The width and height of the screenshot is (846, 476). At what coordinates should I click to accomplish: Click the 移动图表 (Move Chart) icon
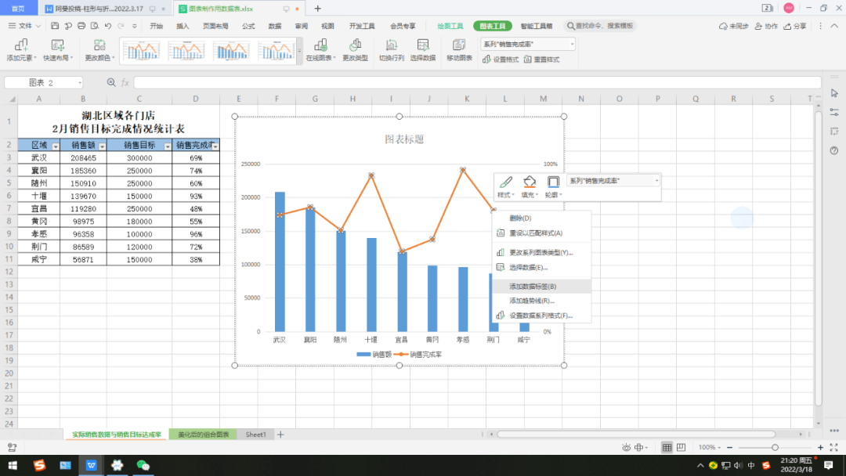459,45
